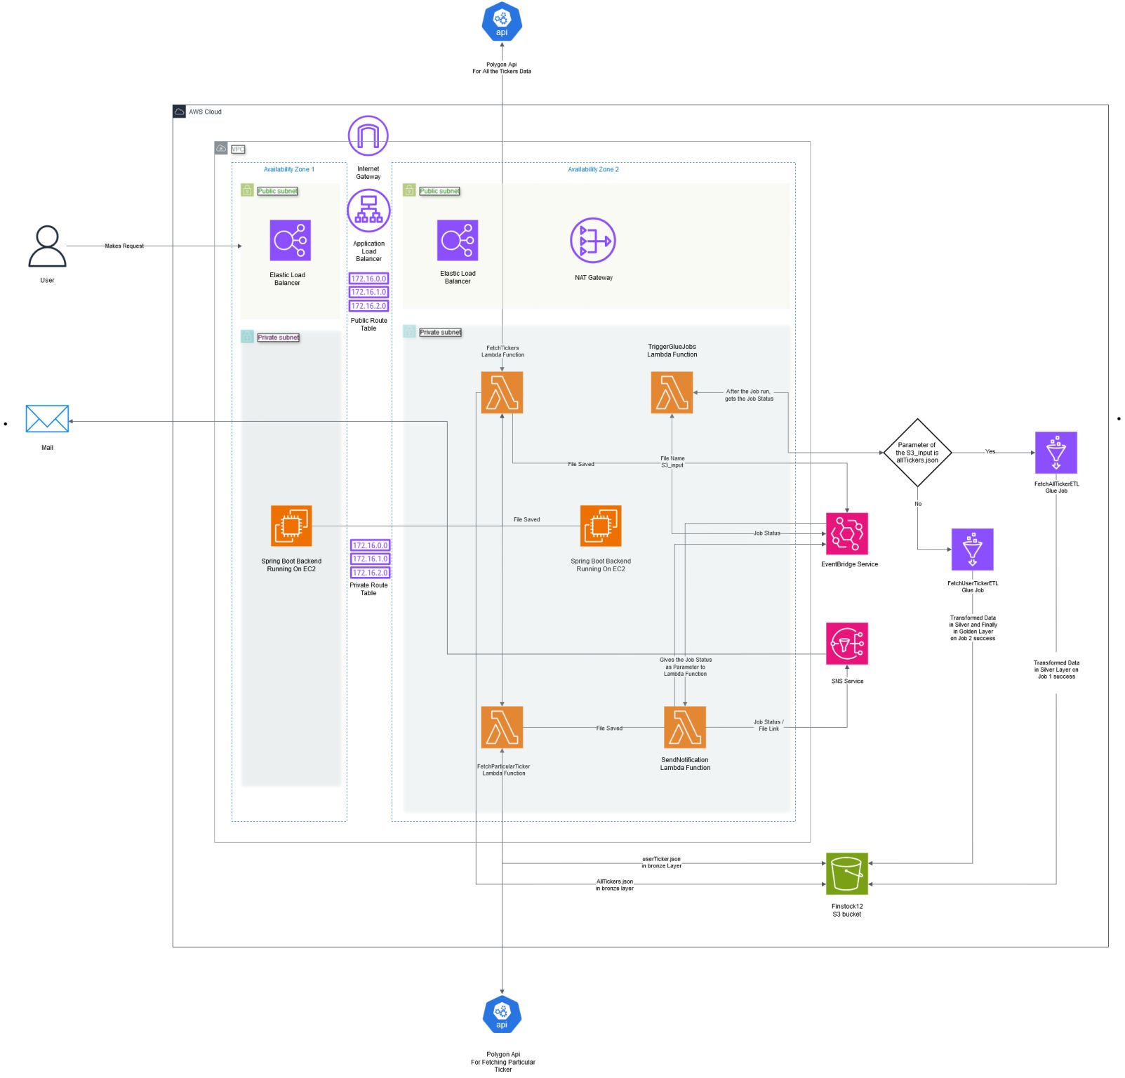The width and height of the screenshot is (1125, 1078).
Task: Select the Finstock12 S3 bucket icon
Action: (x=847, y=874)
